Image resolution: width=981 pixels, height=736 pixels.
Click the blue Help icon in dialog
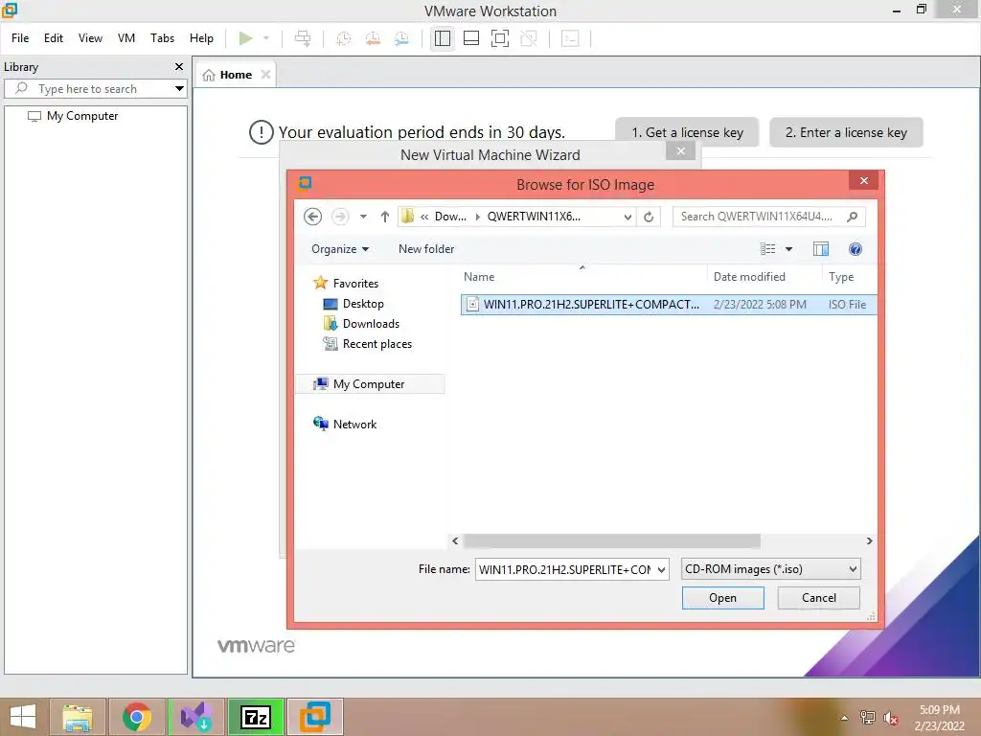point(856,249)
